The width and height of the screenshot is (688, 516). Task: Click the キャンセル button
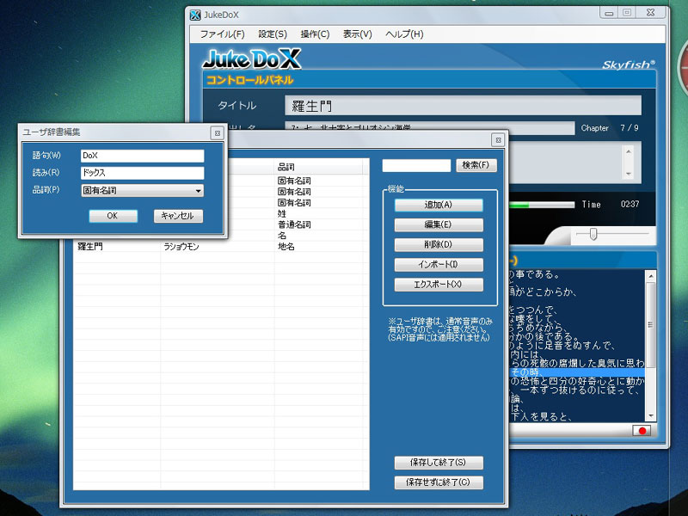pos(178,216)
